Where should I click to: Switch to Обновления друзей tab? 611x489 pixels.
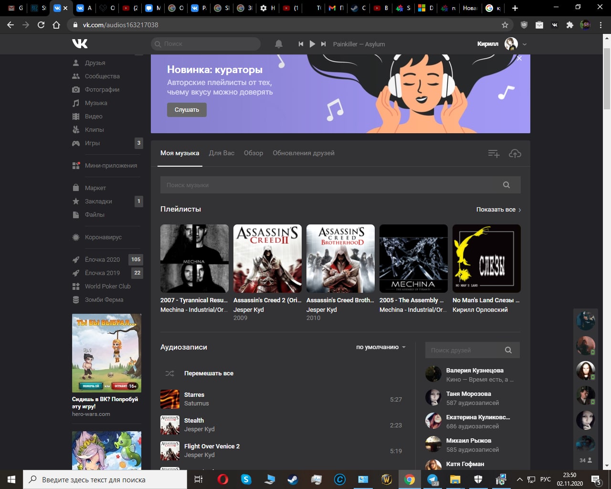point(304,153)
